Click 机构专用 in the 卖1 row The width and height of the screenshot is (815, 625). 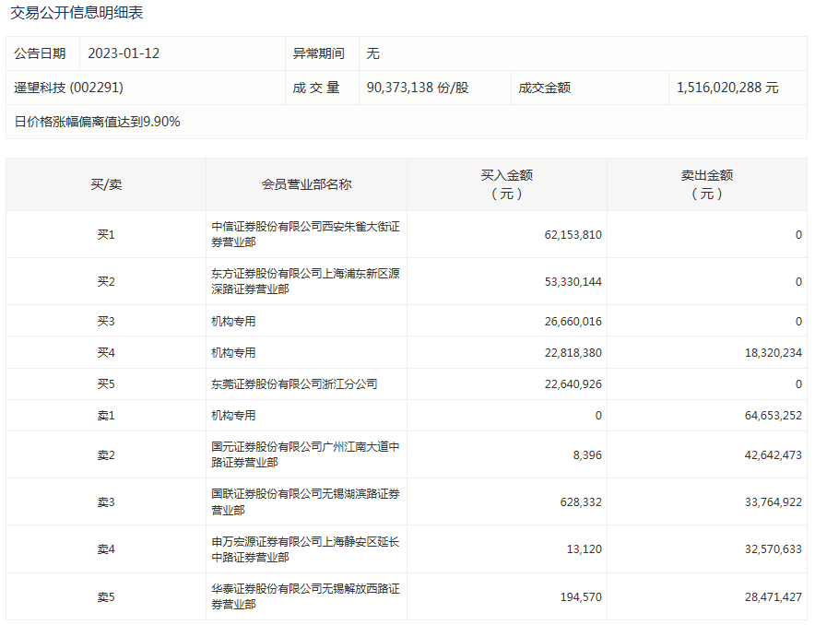point(233,415)
